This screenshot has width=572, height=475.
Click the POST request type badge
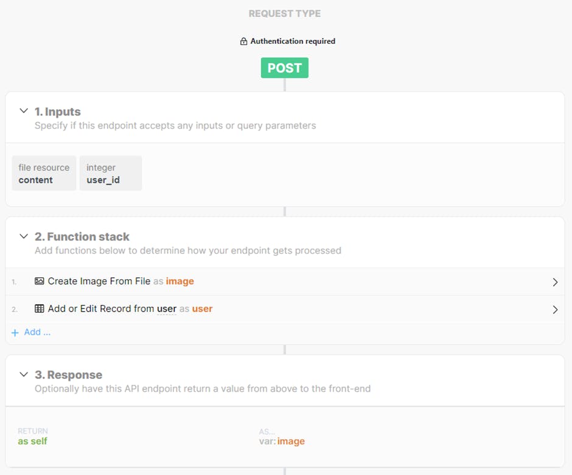pyautogui.click(x=284, y=68)
